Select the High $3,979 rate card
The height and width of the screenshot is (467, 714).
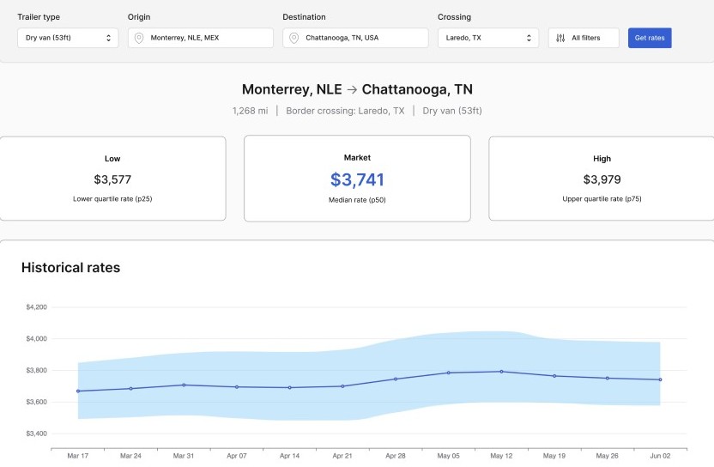602,179
